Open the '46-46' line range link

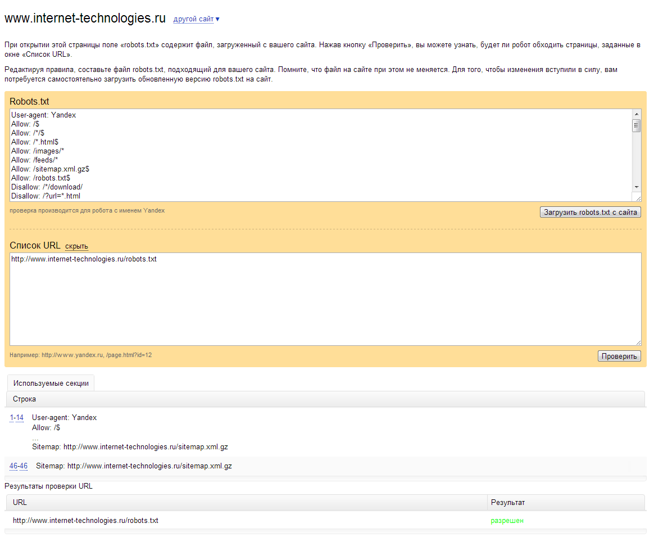click(19, 466)
